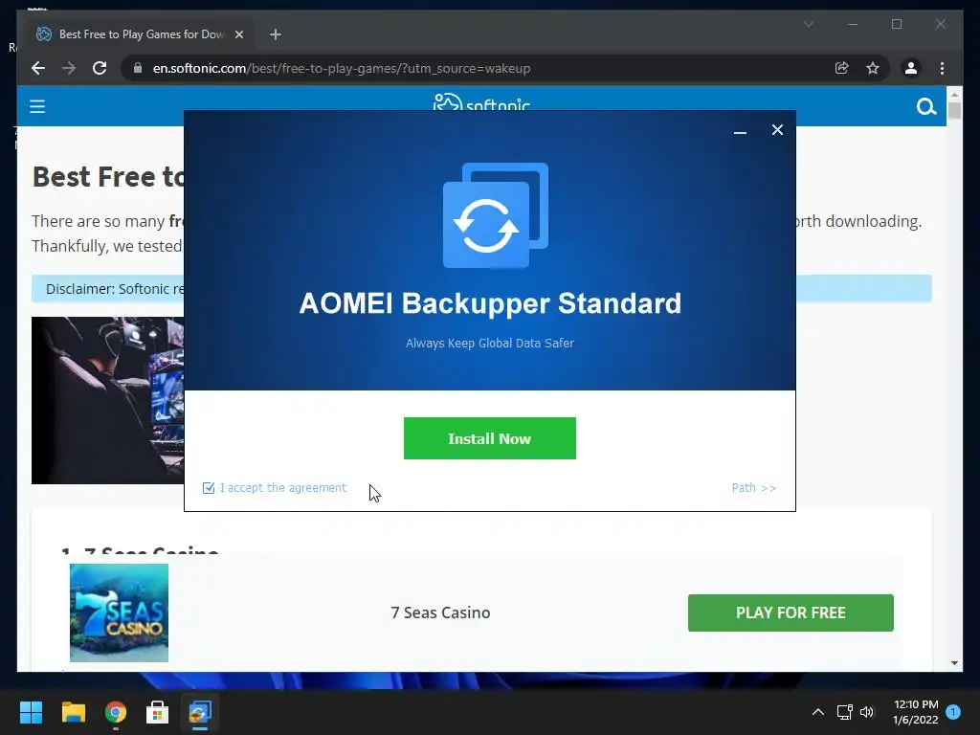Open Chrome tab search dropdown

[x=808, y=24]
